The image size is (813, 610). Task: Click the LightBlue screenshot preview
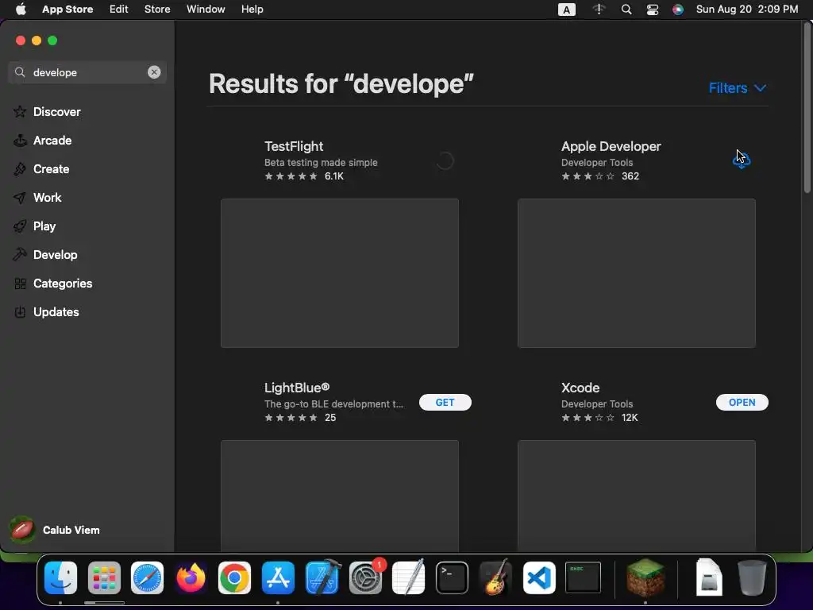[340, 496]
